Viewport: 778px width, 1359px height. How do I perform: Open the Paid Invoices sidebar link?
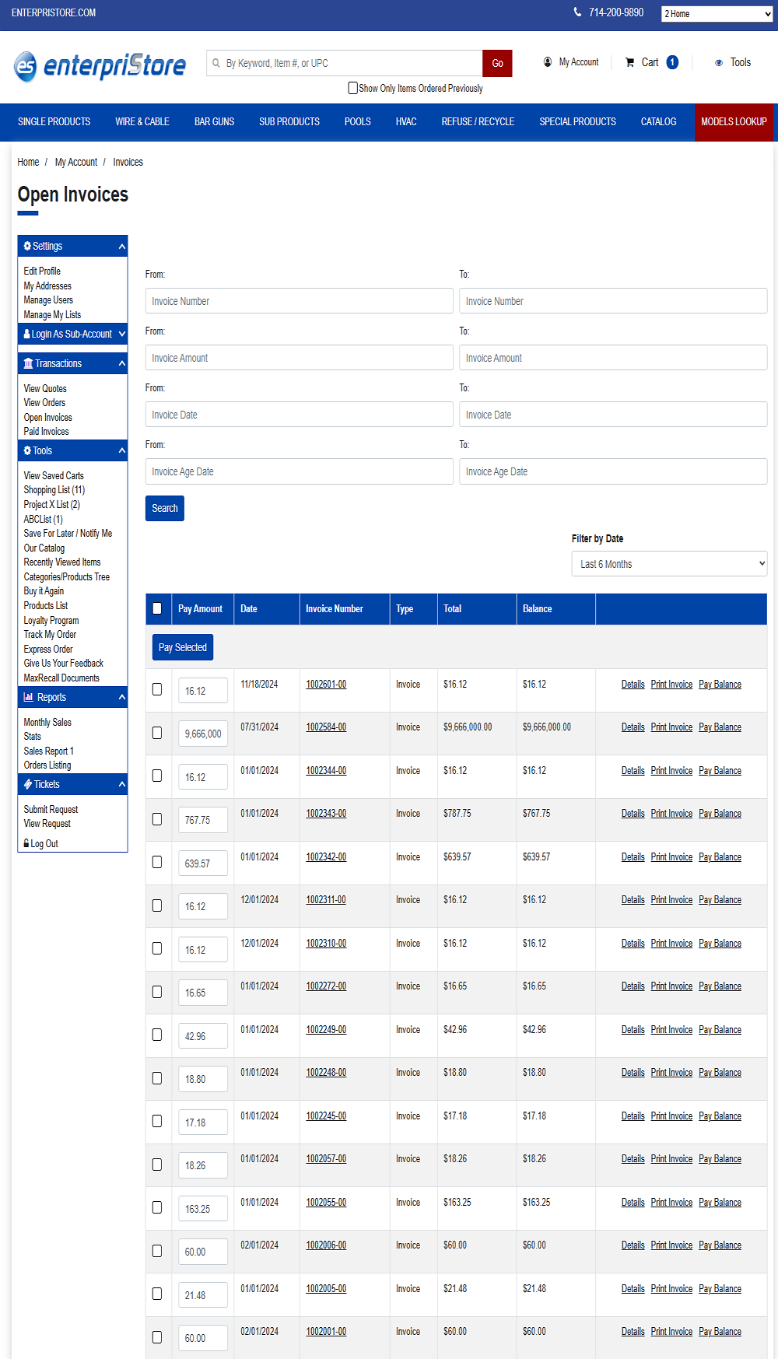[46, 432]
